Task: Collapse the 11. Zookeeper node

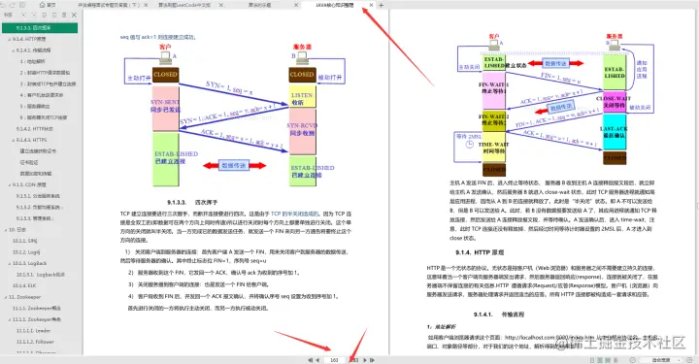Action: pyautogui.click(x=6, y=297)
